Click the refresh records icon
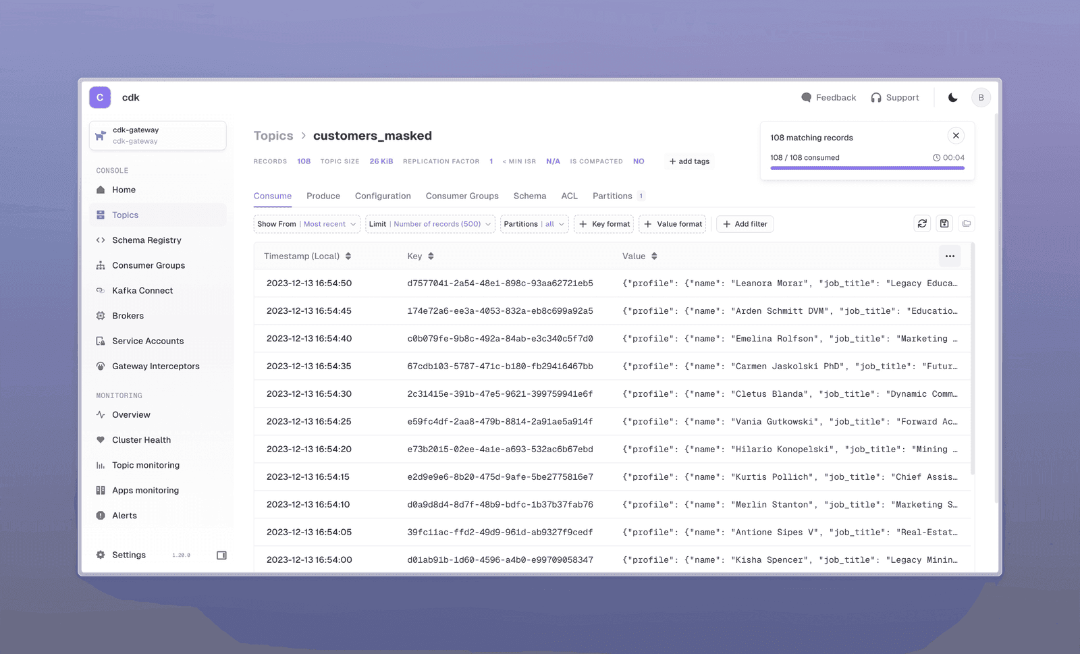The image size is (1080, 654). 922,223
